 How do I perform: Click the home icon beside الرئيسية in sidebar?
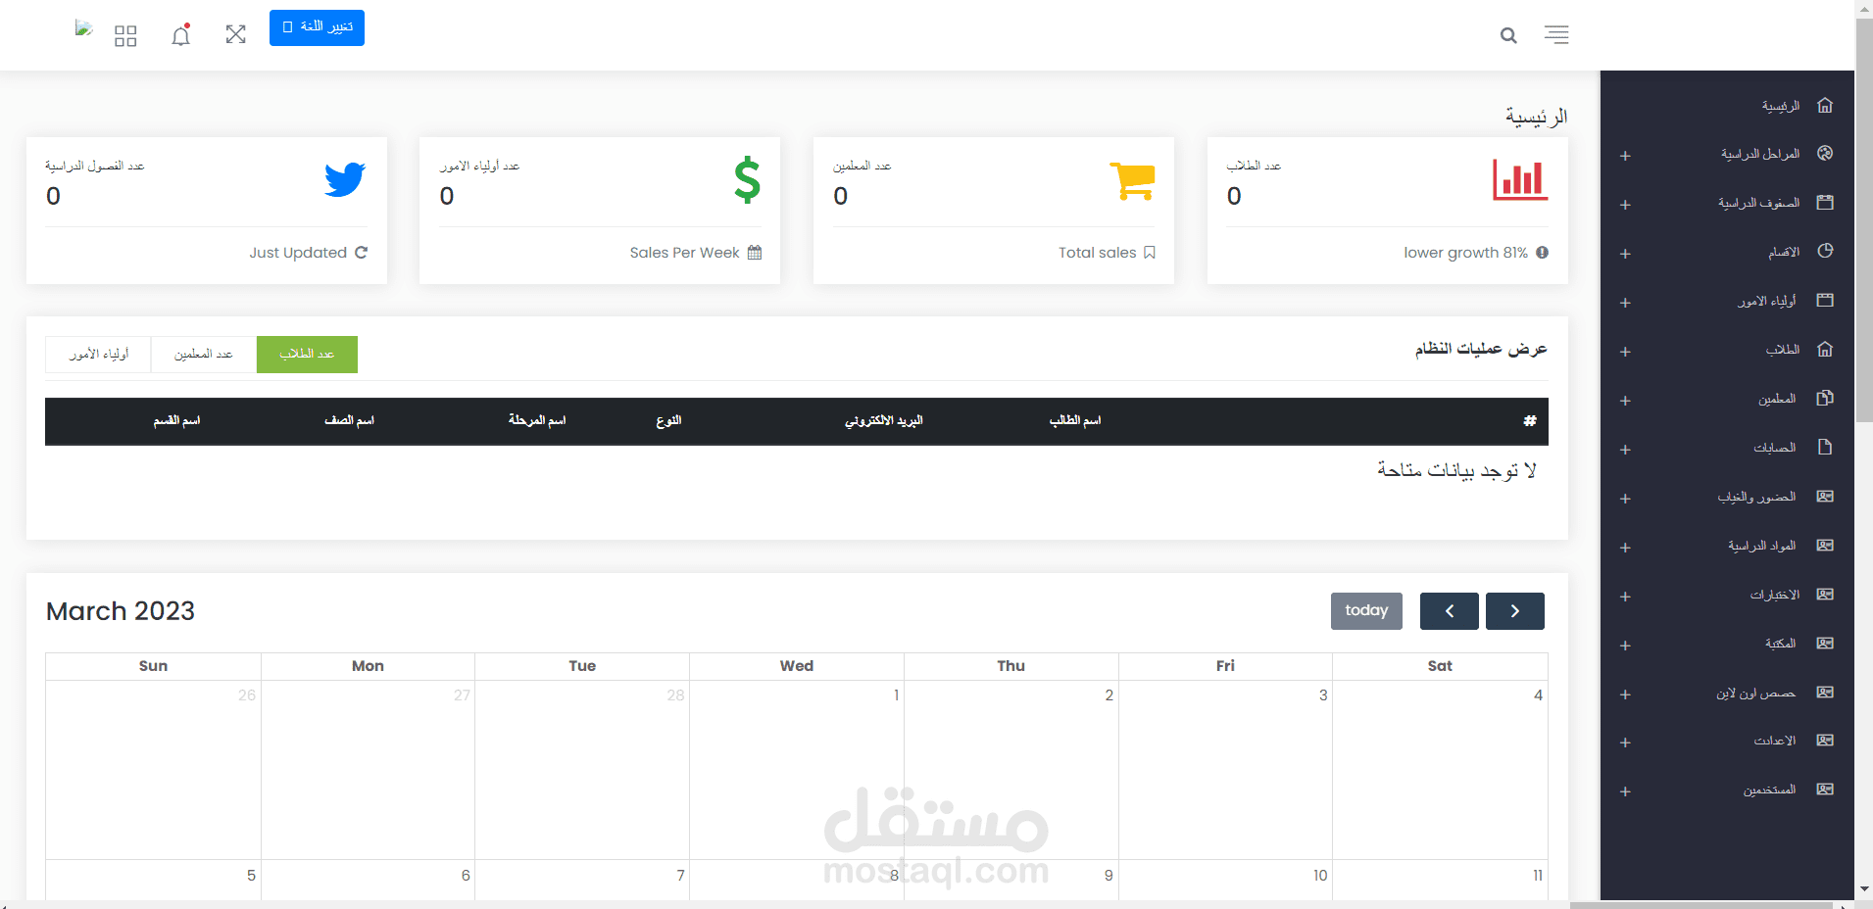pos(1825,105)
